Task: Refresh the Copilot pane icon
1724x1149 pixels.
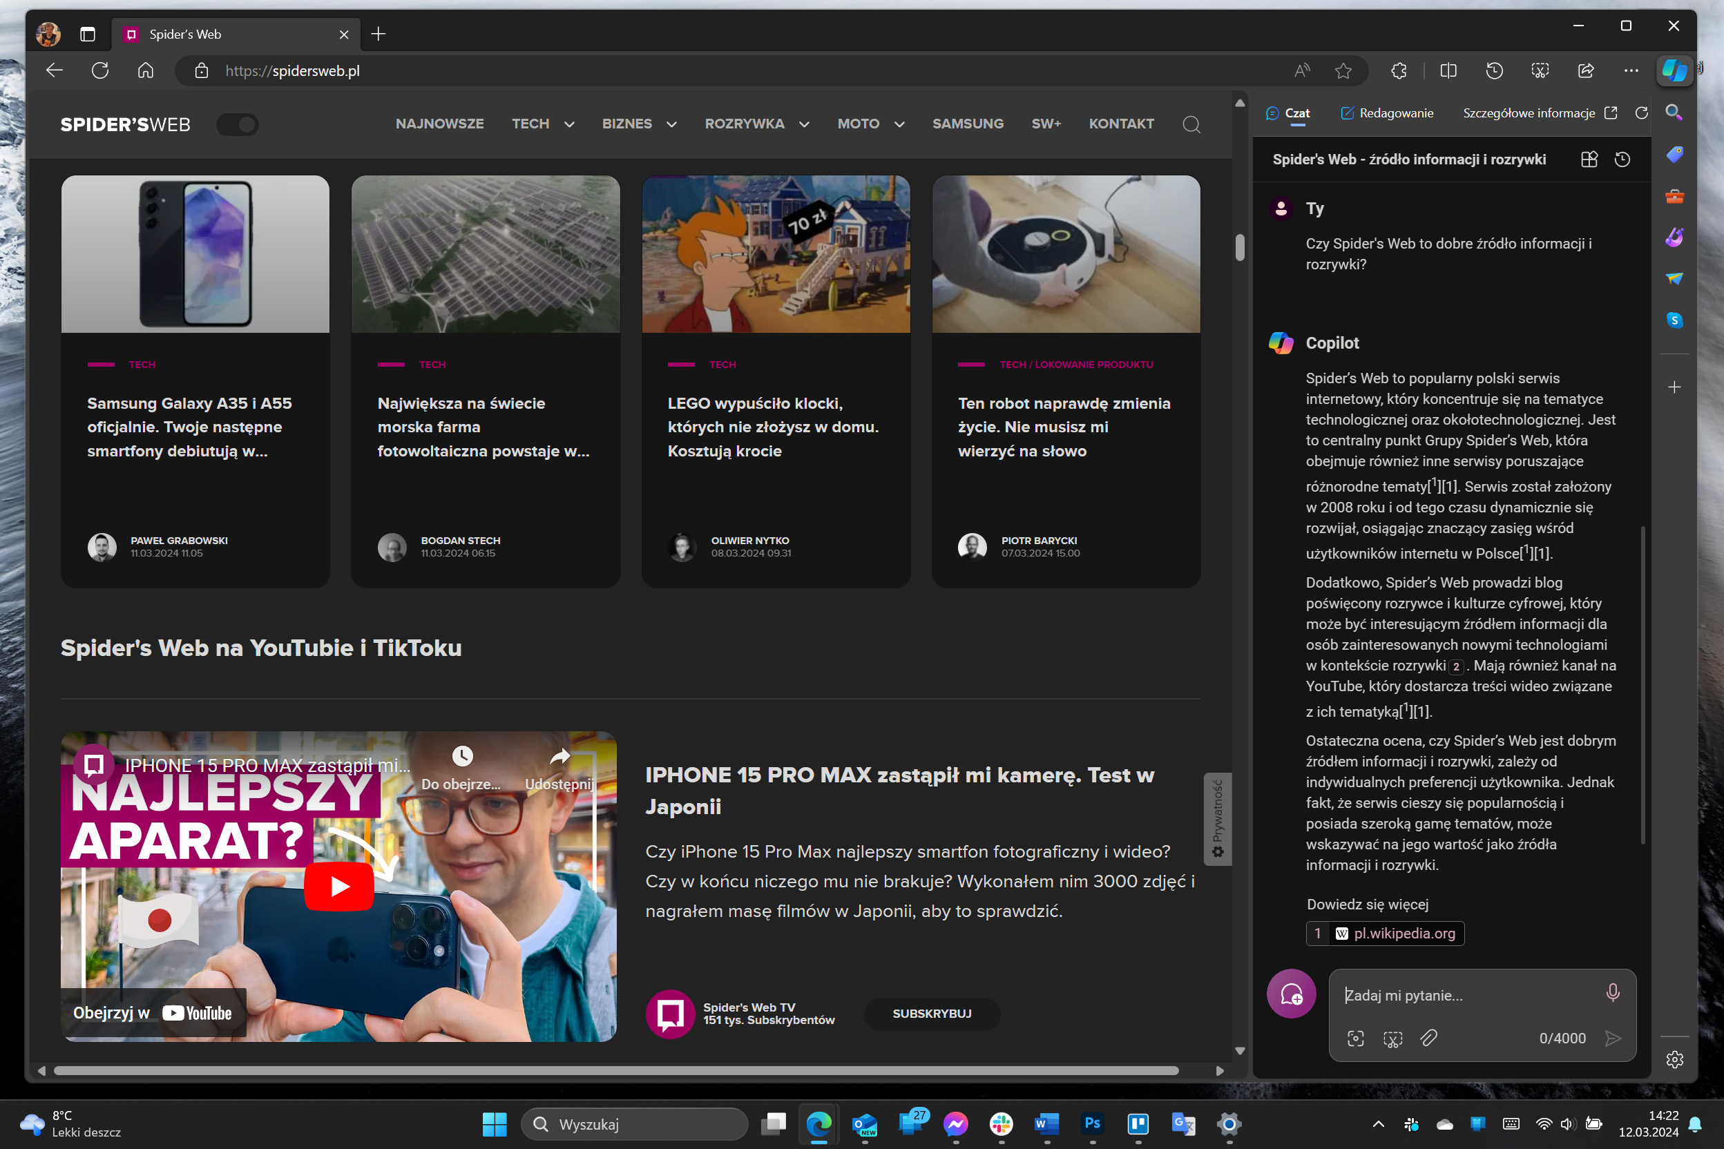Action: click(x=1641, y=113)
